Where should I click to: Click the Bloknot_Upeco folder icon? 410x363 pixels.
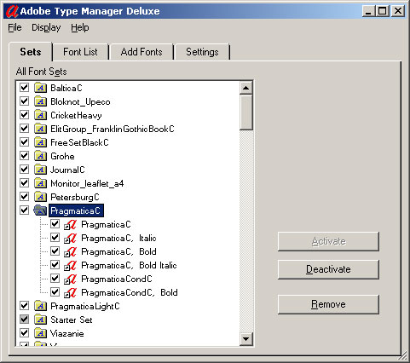click(x=40, y=101)
